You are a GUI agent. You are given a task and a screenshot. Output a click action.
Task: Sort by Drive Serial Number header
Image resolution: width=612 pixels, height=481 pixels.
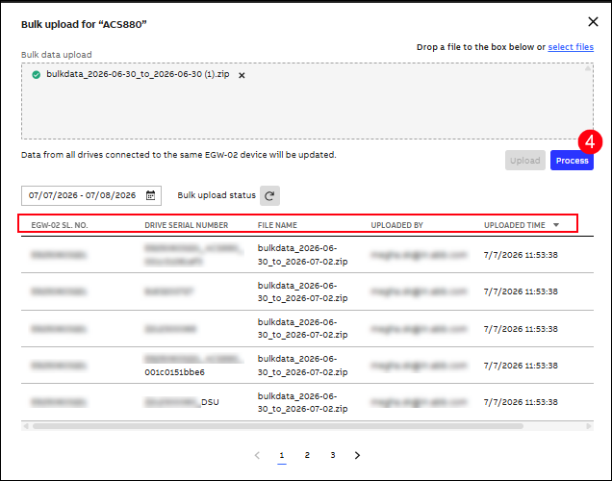coord(186,225)
